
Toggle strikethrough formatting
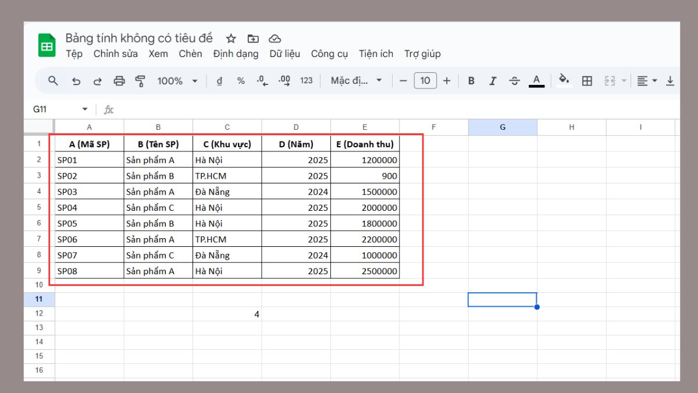click(x=514, y=81)
